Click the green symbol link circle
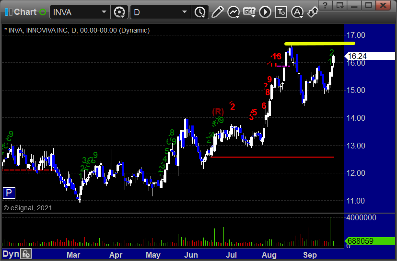397x261 pixels. (43, 12)
